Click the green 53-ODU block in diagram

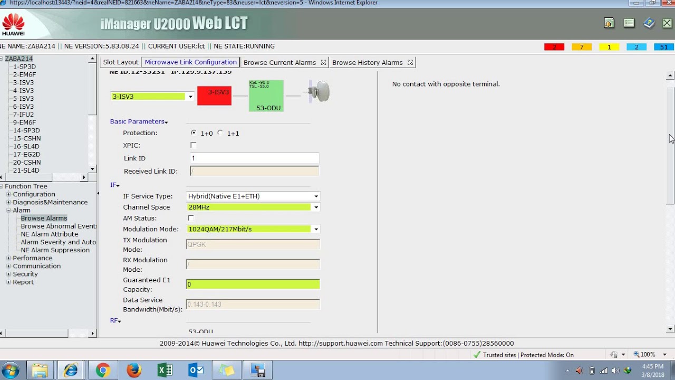266,96
